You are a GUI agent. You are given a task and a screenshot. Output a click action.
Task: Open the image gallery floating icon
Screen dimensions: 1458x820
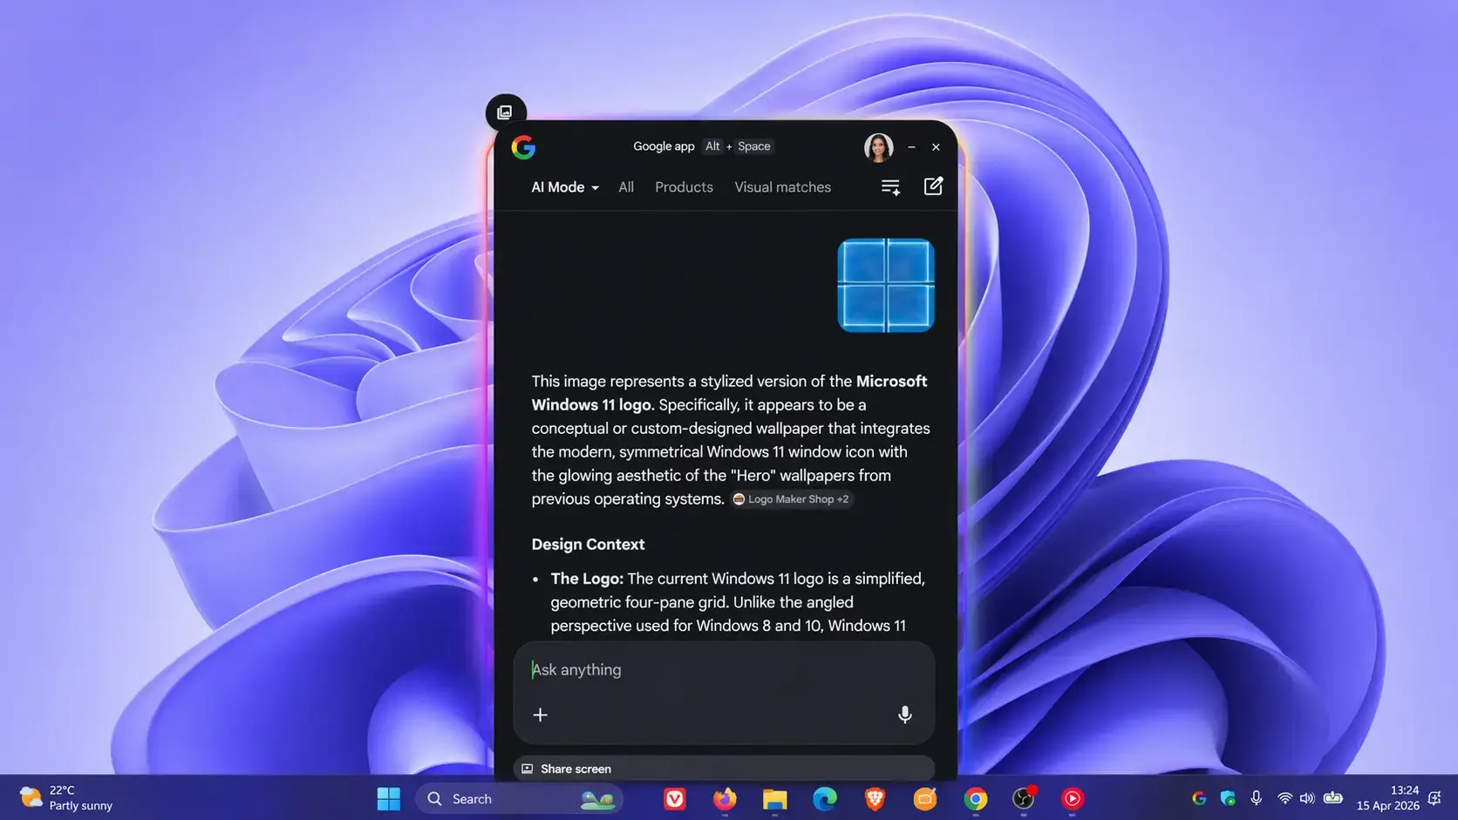[x=505, y=112]
